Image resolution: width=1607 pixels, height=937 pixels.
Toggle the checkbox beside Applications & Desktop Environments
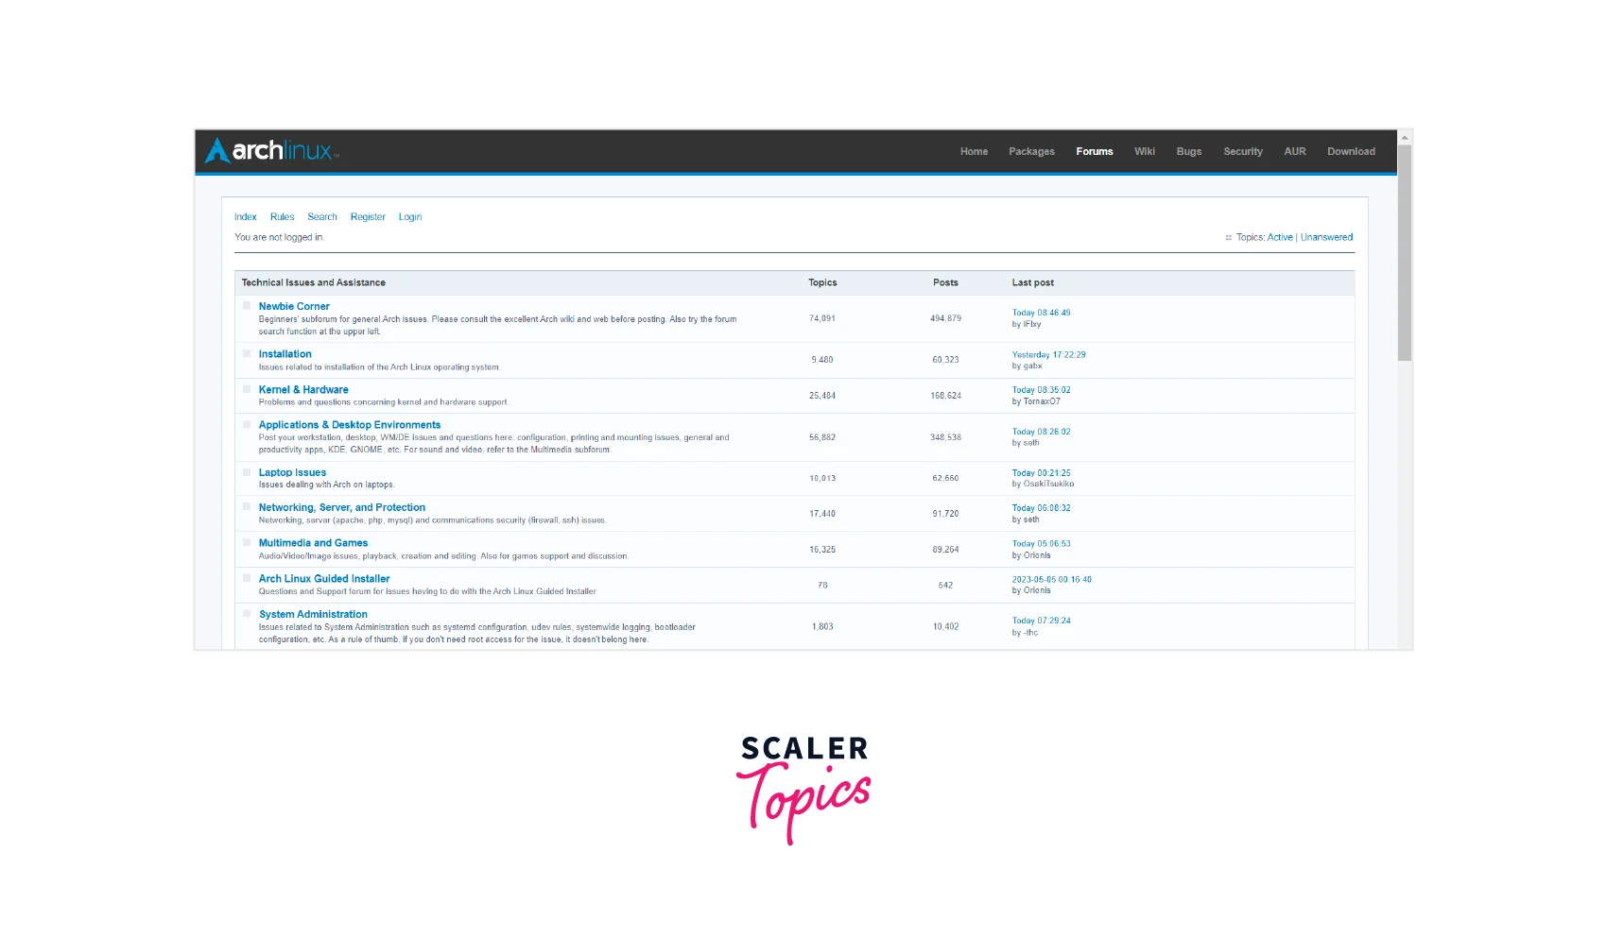click(248, 424)
